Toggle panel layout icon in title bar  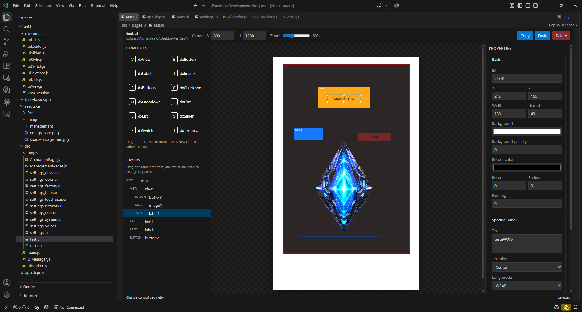click(528, 5)
